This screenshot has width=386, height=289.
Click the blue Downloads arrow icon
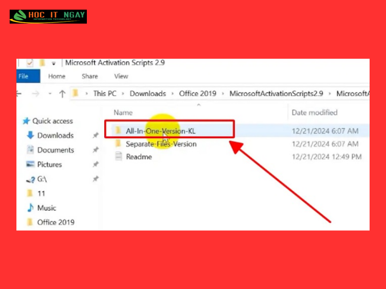tap(30, 135)
